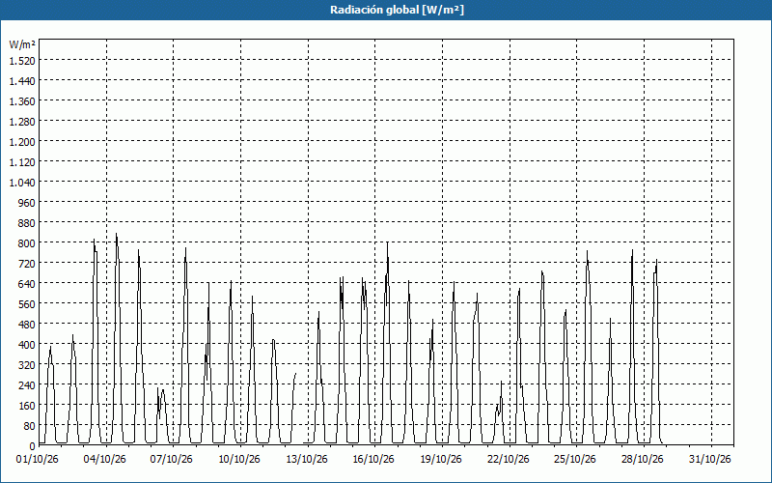This screenshot has height=483, width=772.
Task: Select the 25/10/26 date label
Action: [575, 460]
